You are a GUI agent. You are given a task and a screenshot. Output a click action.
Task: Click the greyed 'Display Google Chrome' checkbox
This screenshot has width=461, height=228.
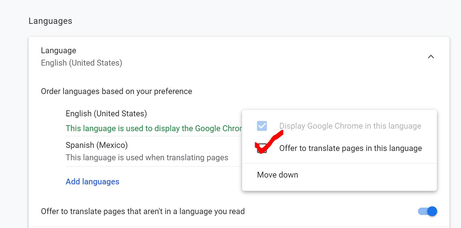262,126
